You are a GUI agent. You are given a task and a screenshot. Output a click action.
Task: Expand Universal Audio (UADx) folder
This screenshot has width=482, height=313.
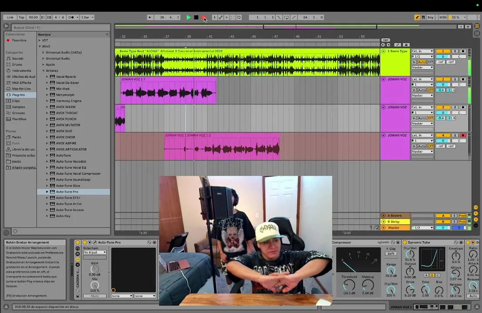click(x=44, y=53)
